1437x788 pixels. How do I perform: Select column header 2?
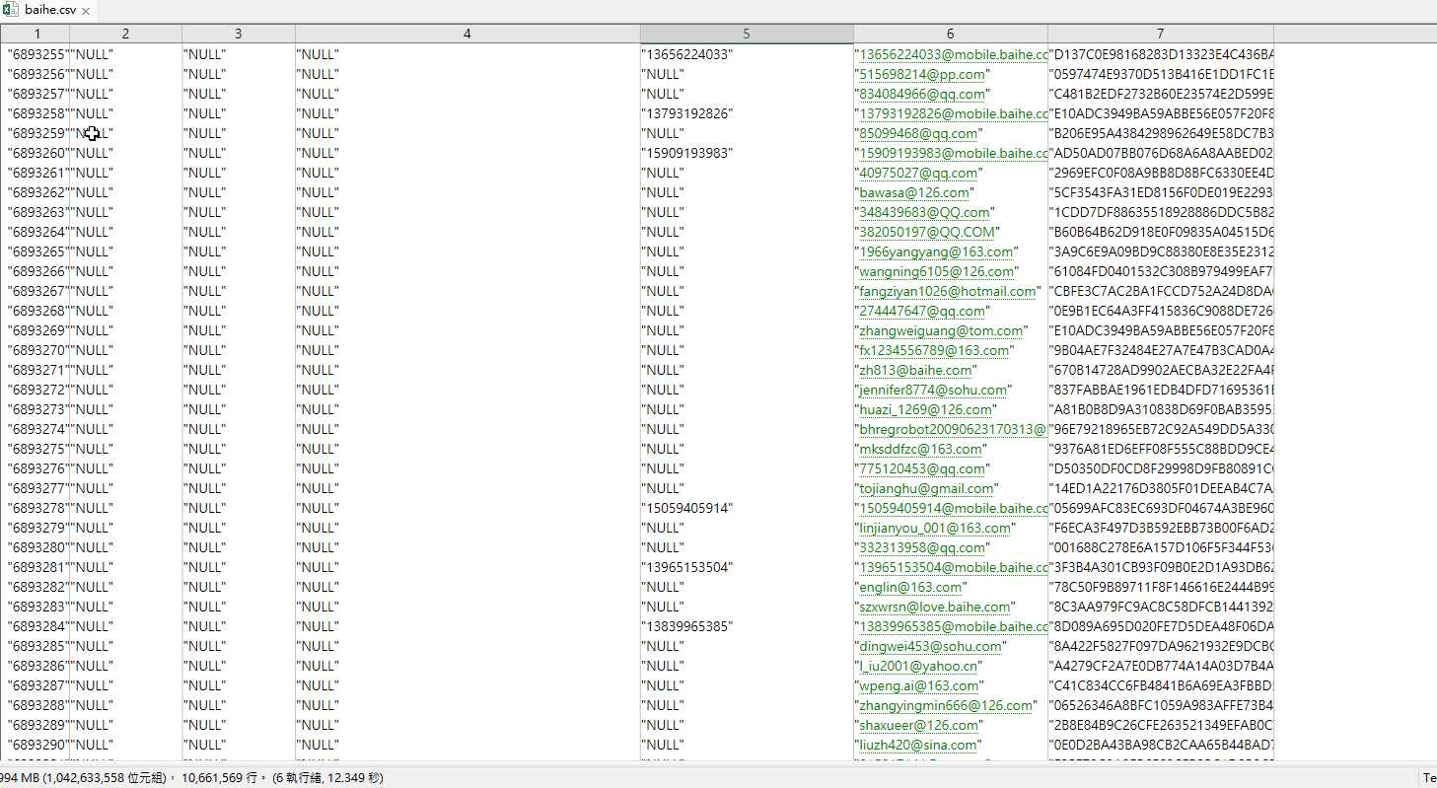[x=125, y=34]
